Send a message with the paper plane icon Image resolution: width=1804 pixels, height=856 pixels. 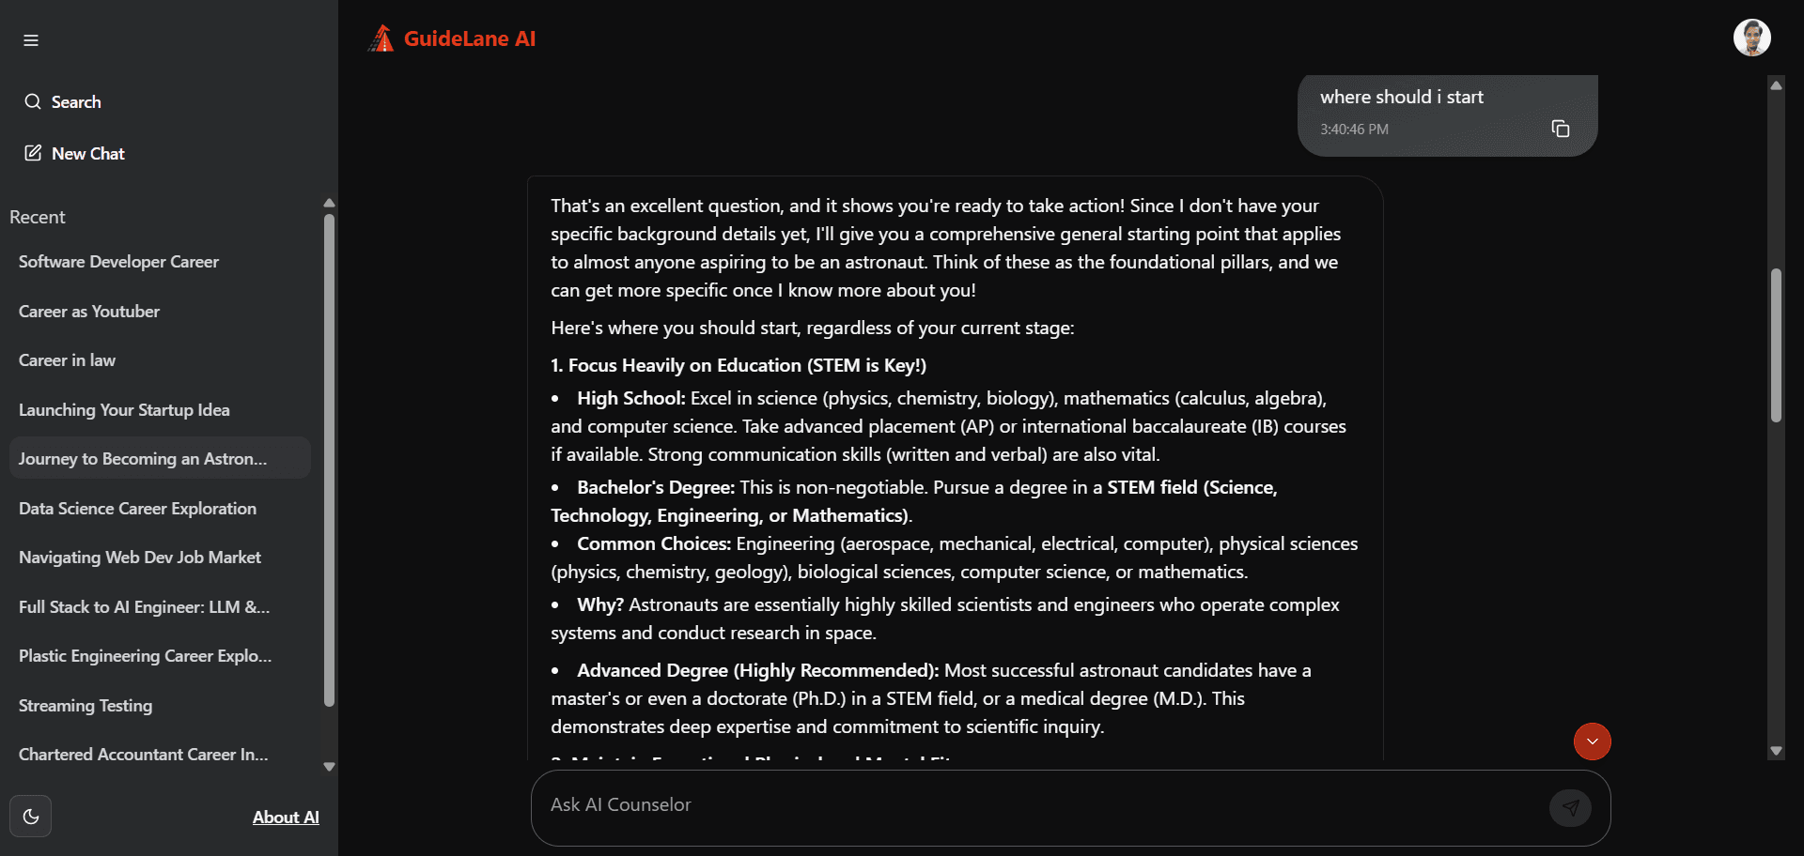(1570, 807)
